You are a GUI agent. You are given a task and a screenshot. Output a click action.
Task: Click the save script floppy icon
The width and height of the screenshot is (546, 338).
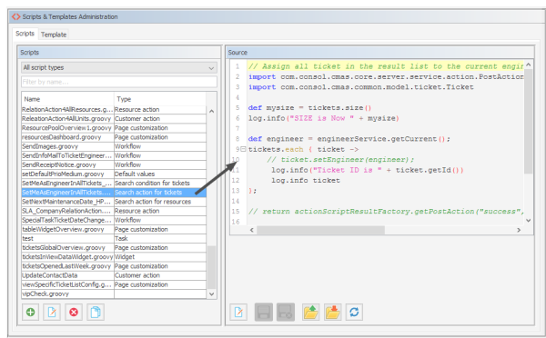click(x=264, y=312)
